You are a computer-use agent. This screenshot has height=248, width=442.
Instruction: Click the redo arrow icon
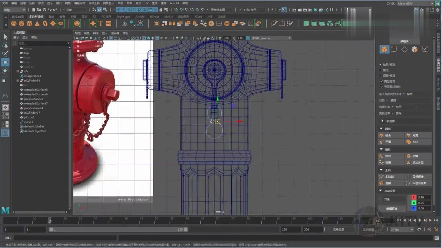click(x=55, y=10)
